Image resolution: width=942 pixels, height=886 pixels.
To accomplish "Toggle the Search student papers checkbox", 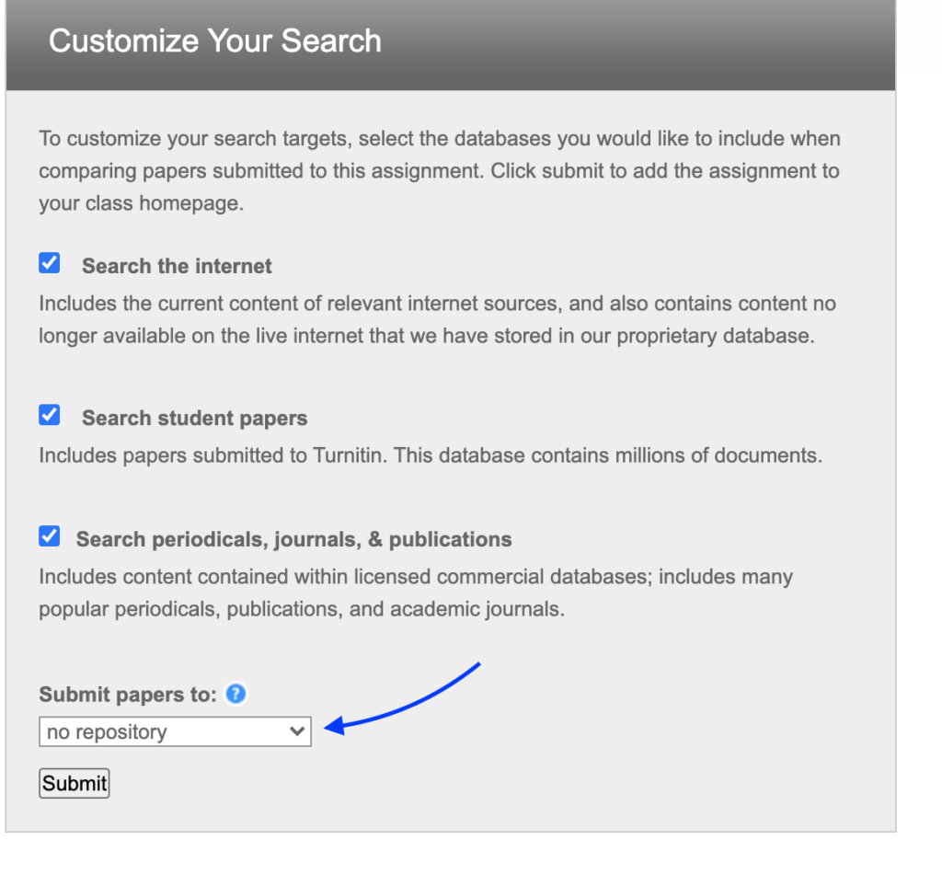I will click(50, 416).
